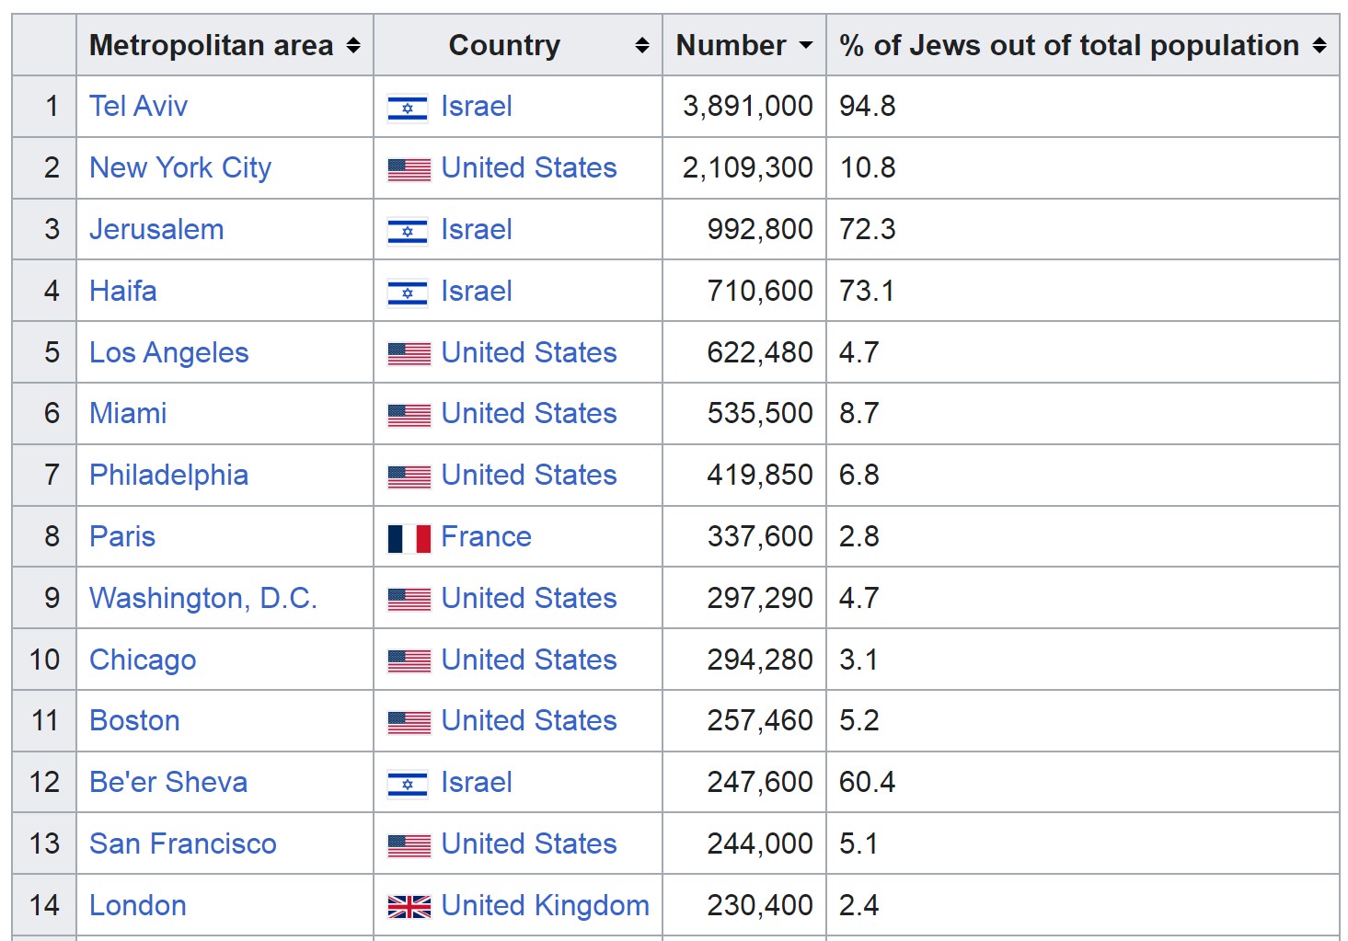Image resolution: width=1348 pixels, height=941 pixels.
Task: Click United States link in Los Angeles row
Action: (529, 352)
